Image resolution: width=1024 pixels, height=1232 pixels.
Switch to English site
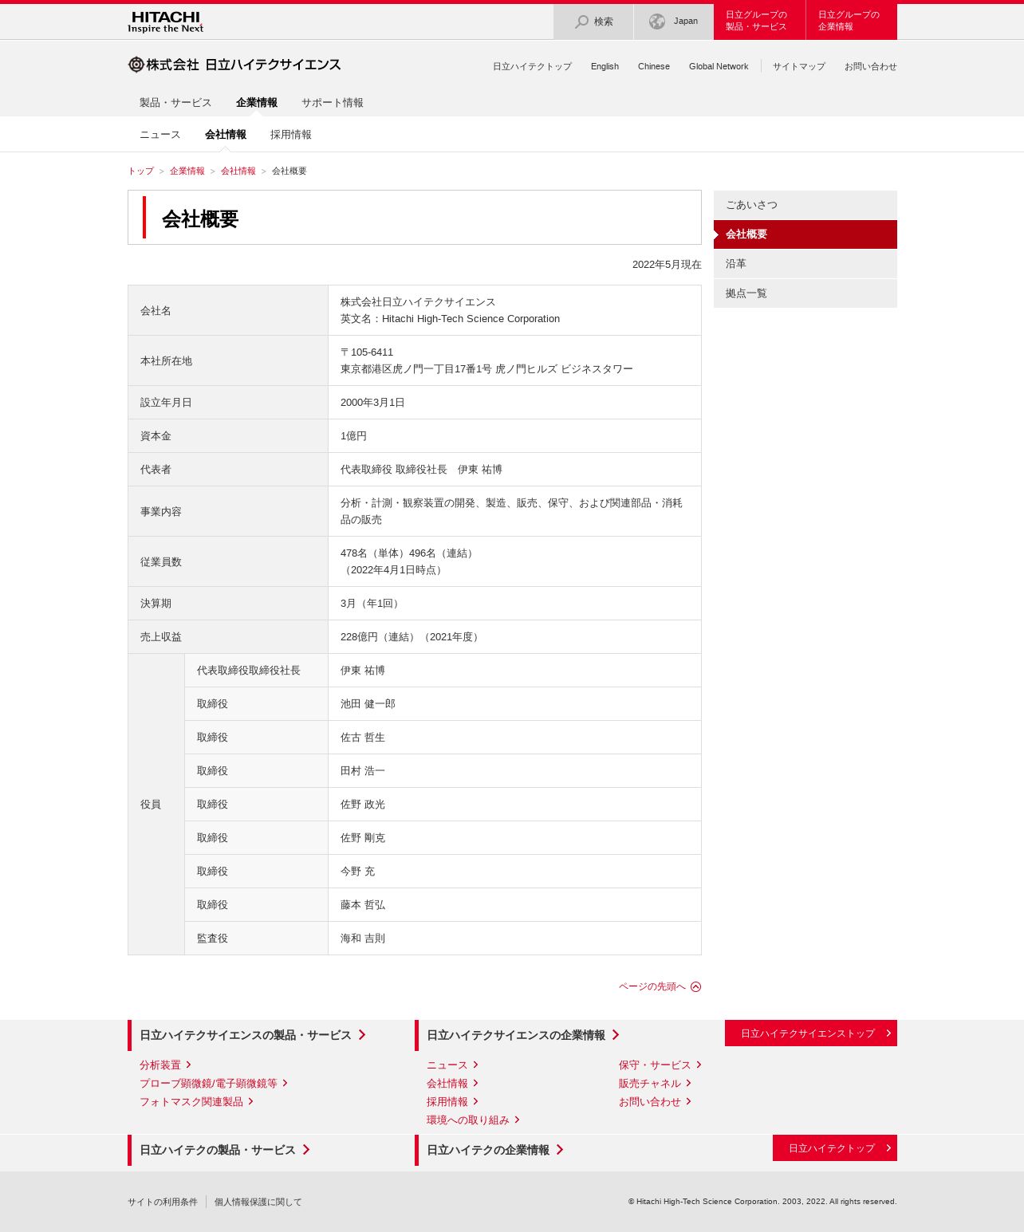point(605,66)
